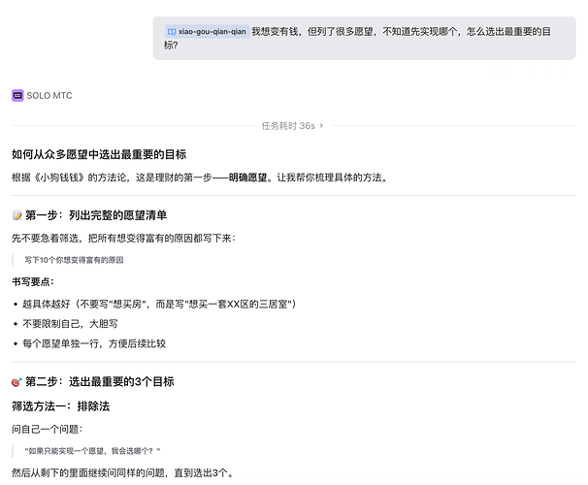Click the SOLO MTC agent name
This screenshot has width=588, height=485.
pyautogui.click(x=49, y=96)
